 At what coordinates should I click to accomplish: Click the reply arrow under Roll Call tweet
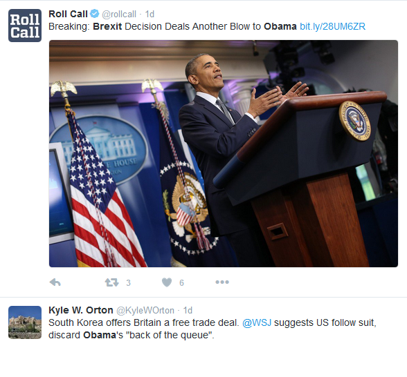point(55,282)
